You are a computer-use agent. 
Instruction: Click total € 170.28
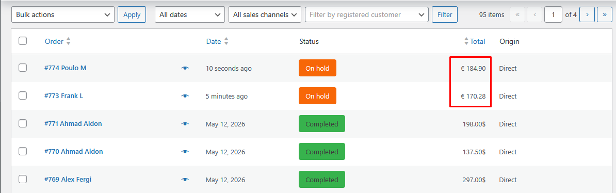(x=474, y=96)
